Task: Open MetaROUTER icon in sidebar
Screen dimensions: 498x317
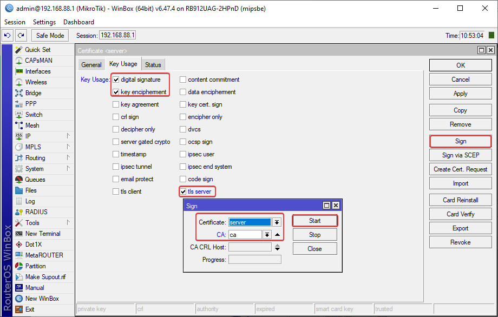Action: coord(19,255)
